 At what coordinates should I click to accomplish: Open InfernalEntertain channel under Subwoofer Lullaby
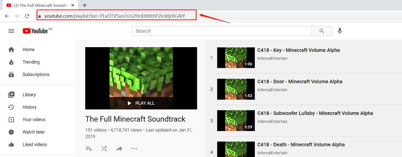pyautogui.click(x=272, y=121)
